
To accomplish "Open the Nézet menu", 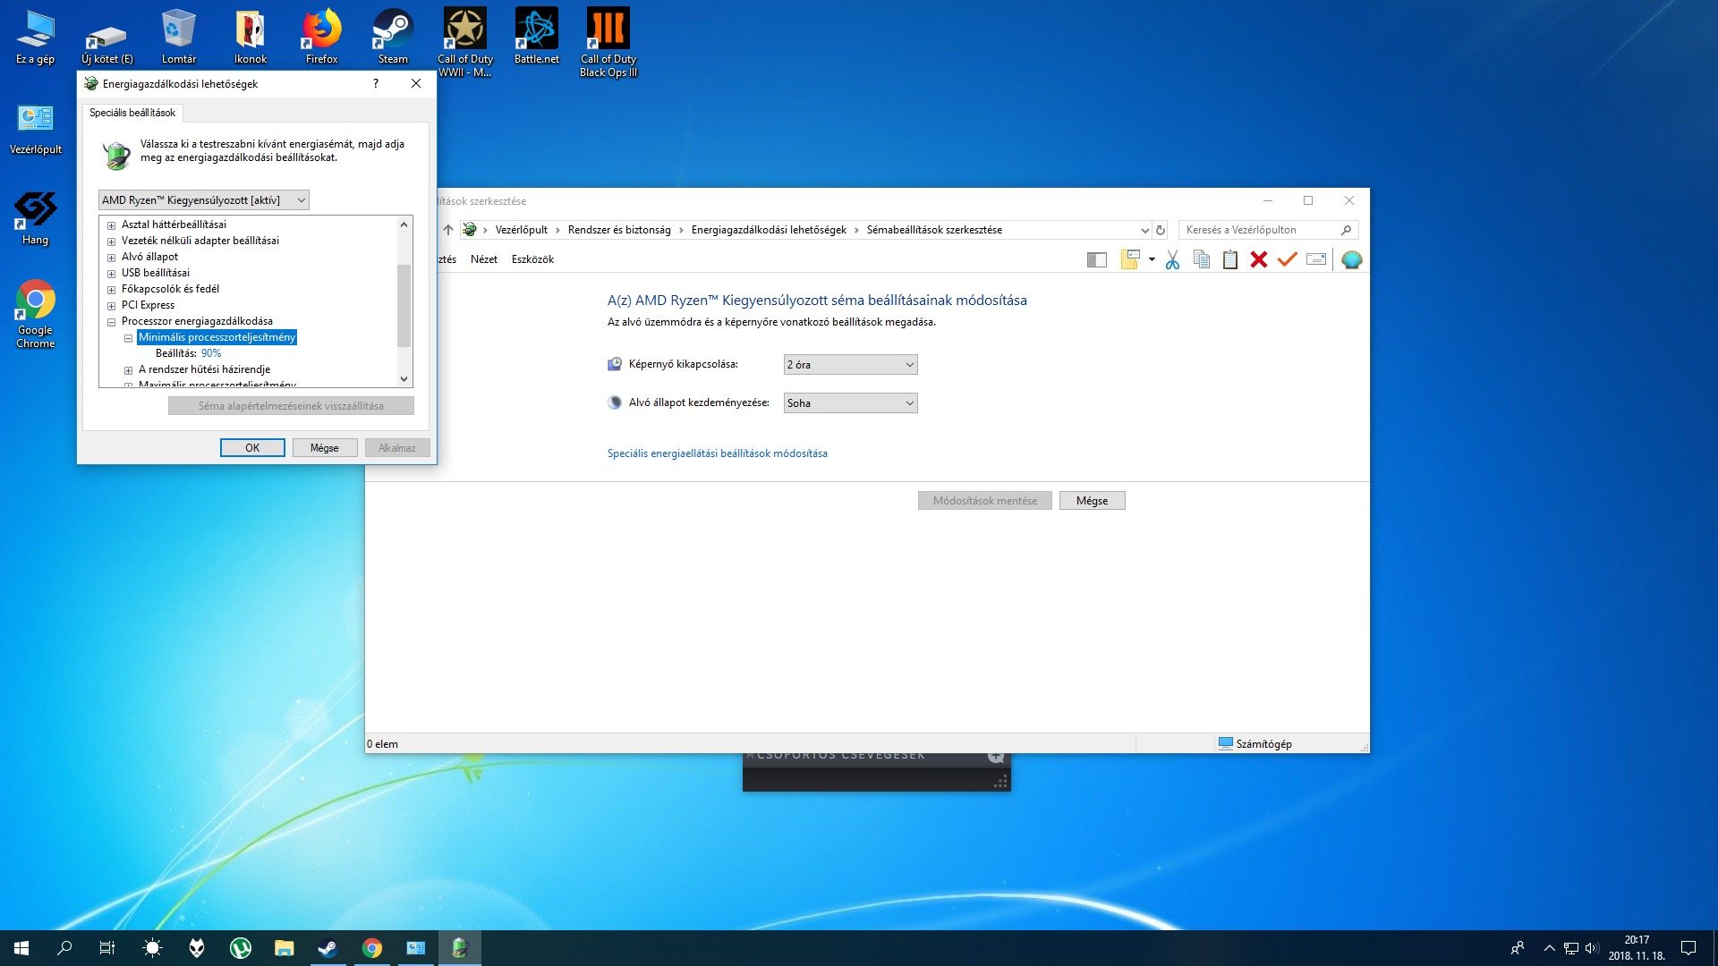I will 484,259.
